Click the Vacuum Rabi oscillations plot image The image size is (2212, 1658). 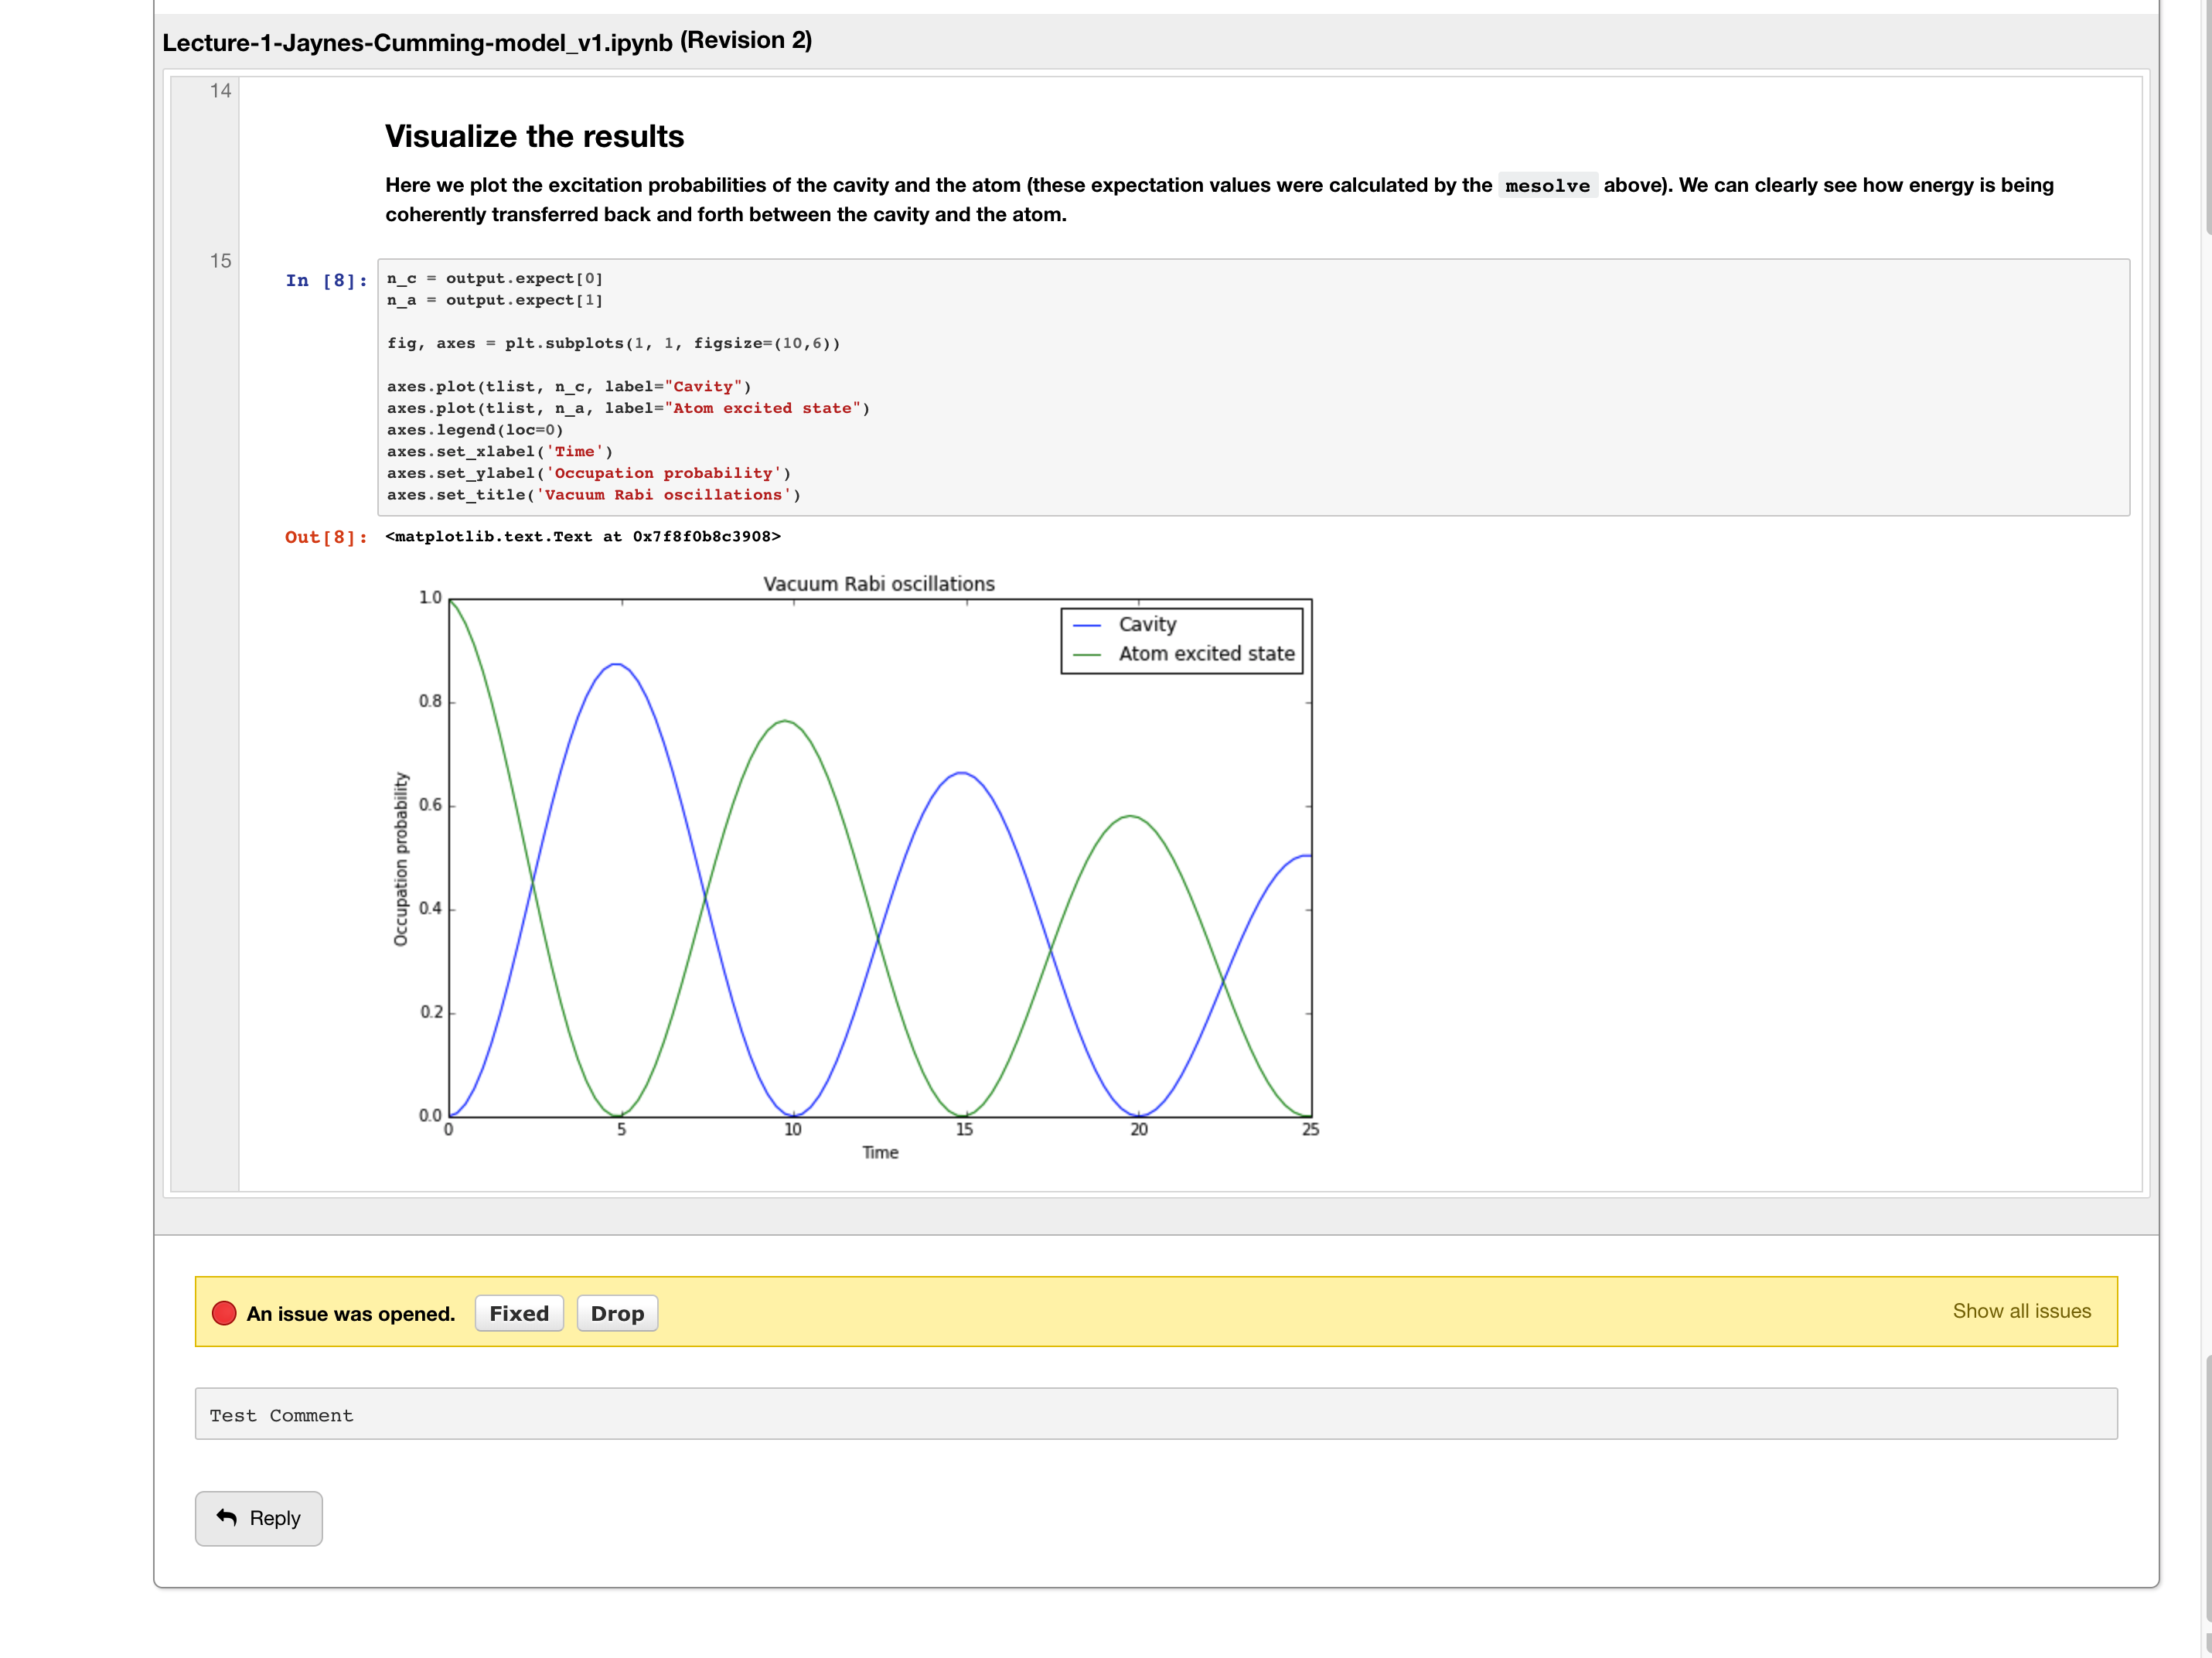point(855,867)
